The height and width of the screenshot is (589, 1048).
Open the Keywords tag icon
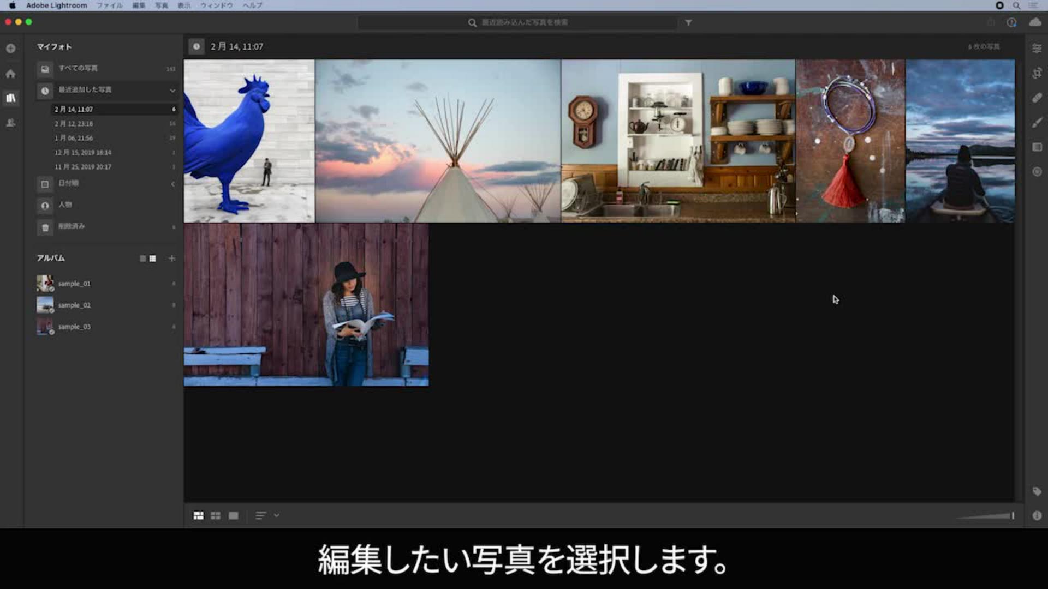point(1037,491)
